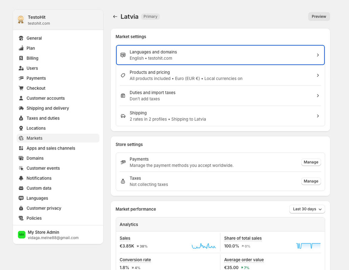
Task: Click the Sales sparkline chart
Action: point(204,246)
